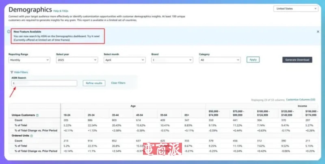Click the $125,000 - $149,999 income header
This screenshot has height=164, width=325.
[288, 113]
